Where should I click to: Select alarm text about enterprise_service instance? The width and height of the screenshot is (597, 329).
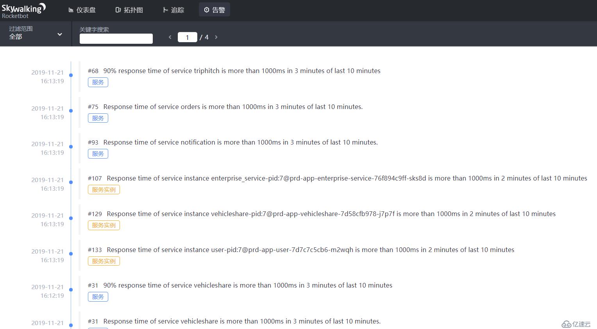click(x=347, y=178)
